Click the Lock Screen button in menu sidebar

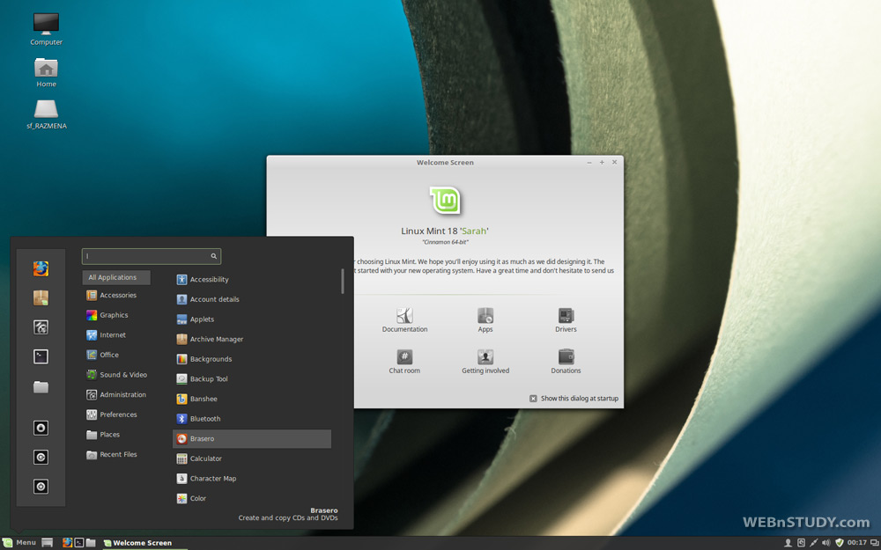[41, 429]
